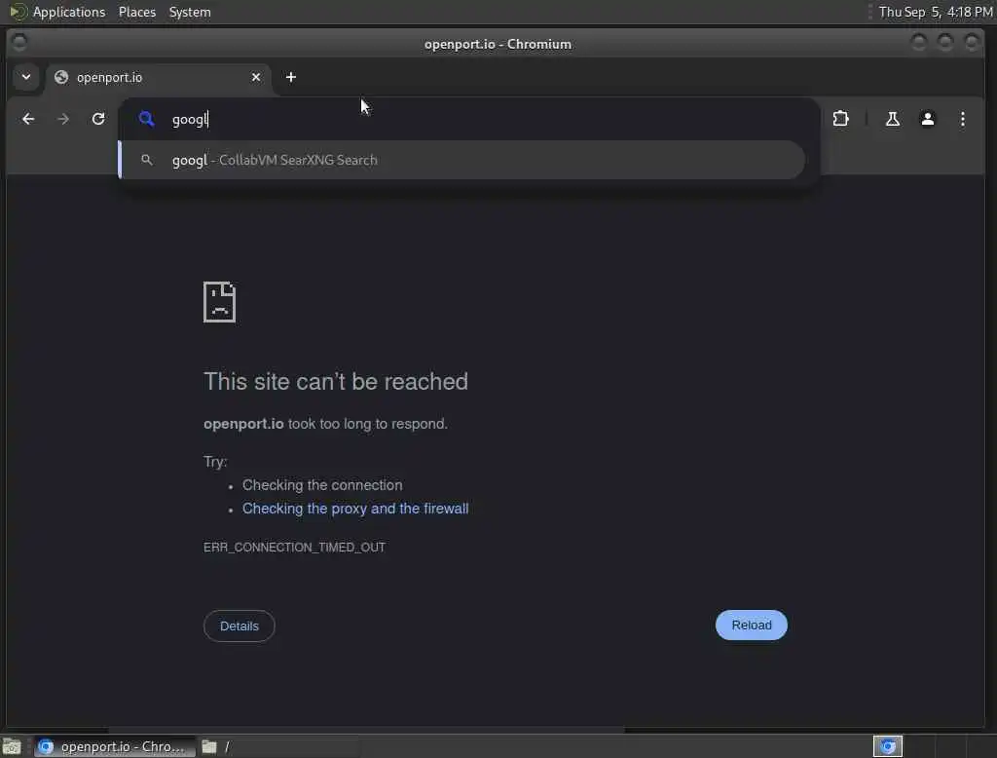This screenshot has height=758, width=997.
Task: Open the Applications menu
Action: click(69, 12)
